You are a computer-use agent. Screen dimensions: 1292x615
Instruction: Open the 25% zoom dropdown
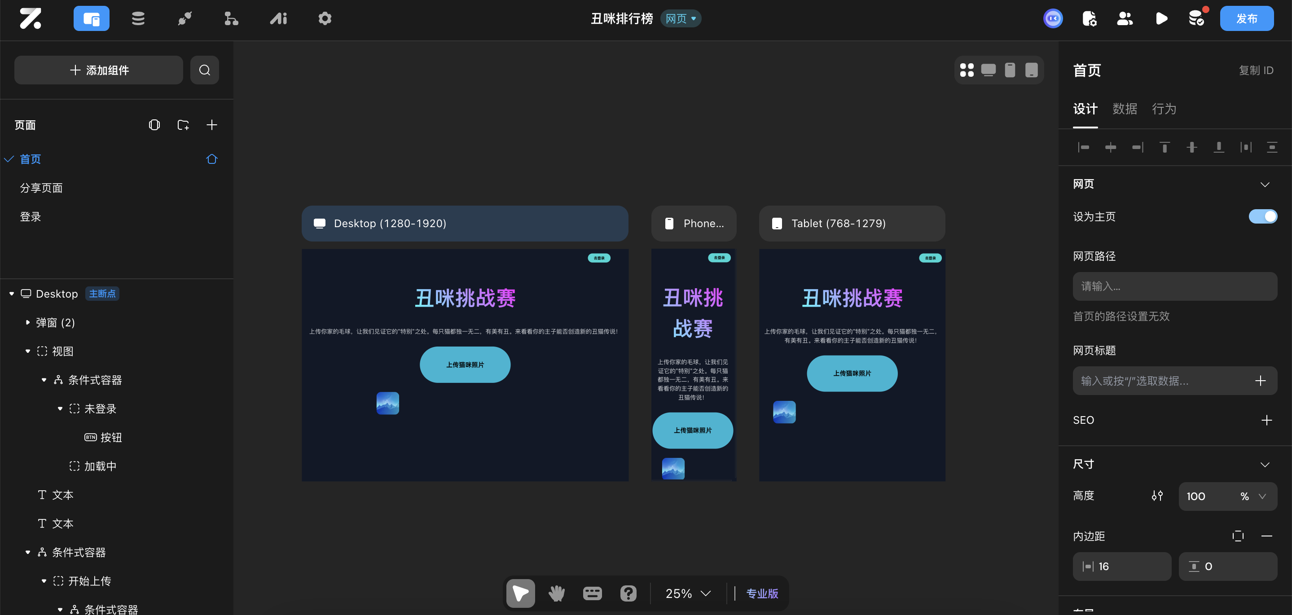(x=688, y=593)
